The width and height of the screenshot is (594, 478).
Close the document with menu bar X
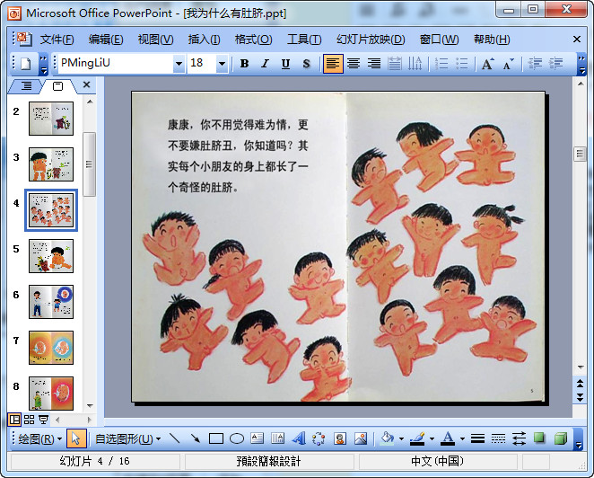[x=577, y=40]
